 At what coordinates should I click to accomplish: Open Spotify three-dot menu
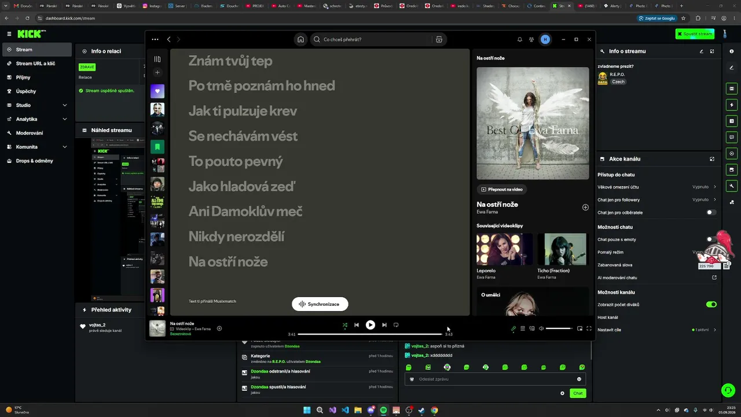tap(155, 39)
